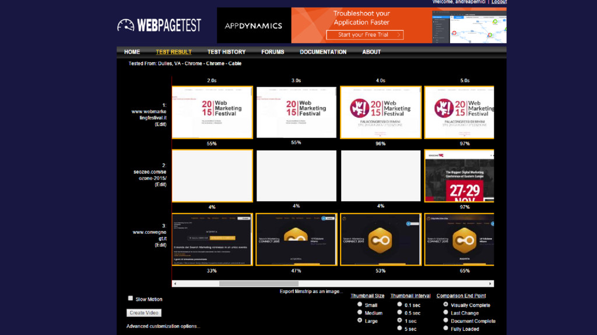Click the AppDynamics banner logo
This screenshot has width=597, height=335.
(x=254, y=26)
